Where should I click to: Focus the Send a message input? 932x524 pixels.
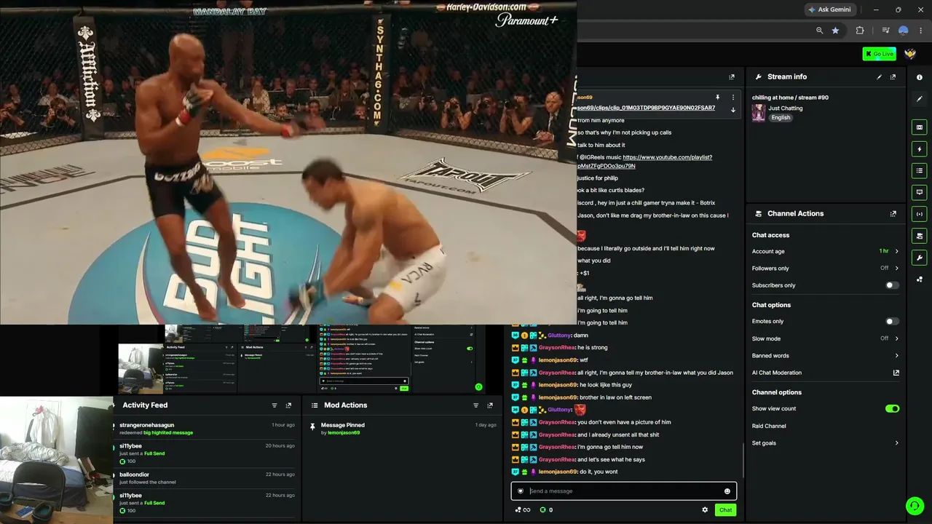click(x=624, y=491)
